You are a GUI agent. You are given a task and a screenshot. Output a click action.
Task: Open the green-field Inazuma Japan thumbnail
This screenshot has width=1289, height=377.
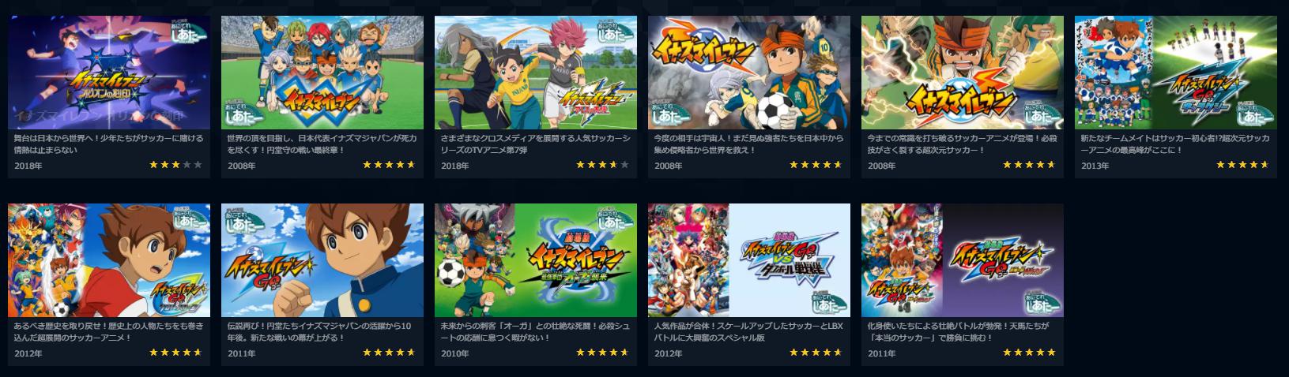click(322, 73)
